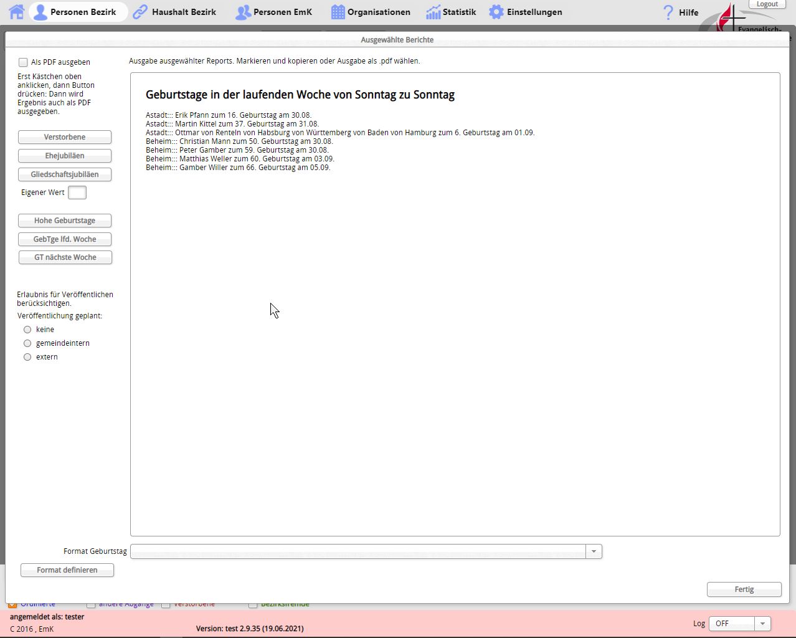This screenshot has height=638, width=796.
Task: Click the Personen Bezirk person icon
Action: [x=40, y=12]
